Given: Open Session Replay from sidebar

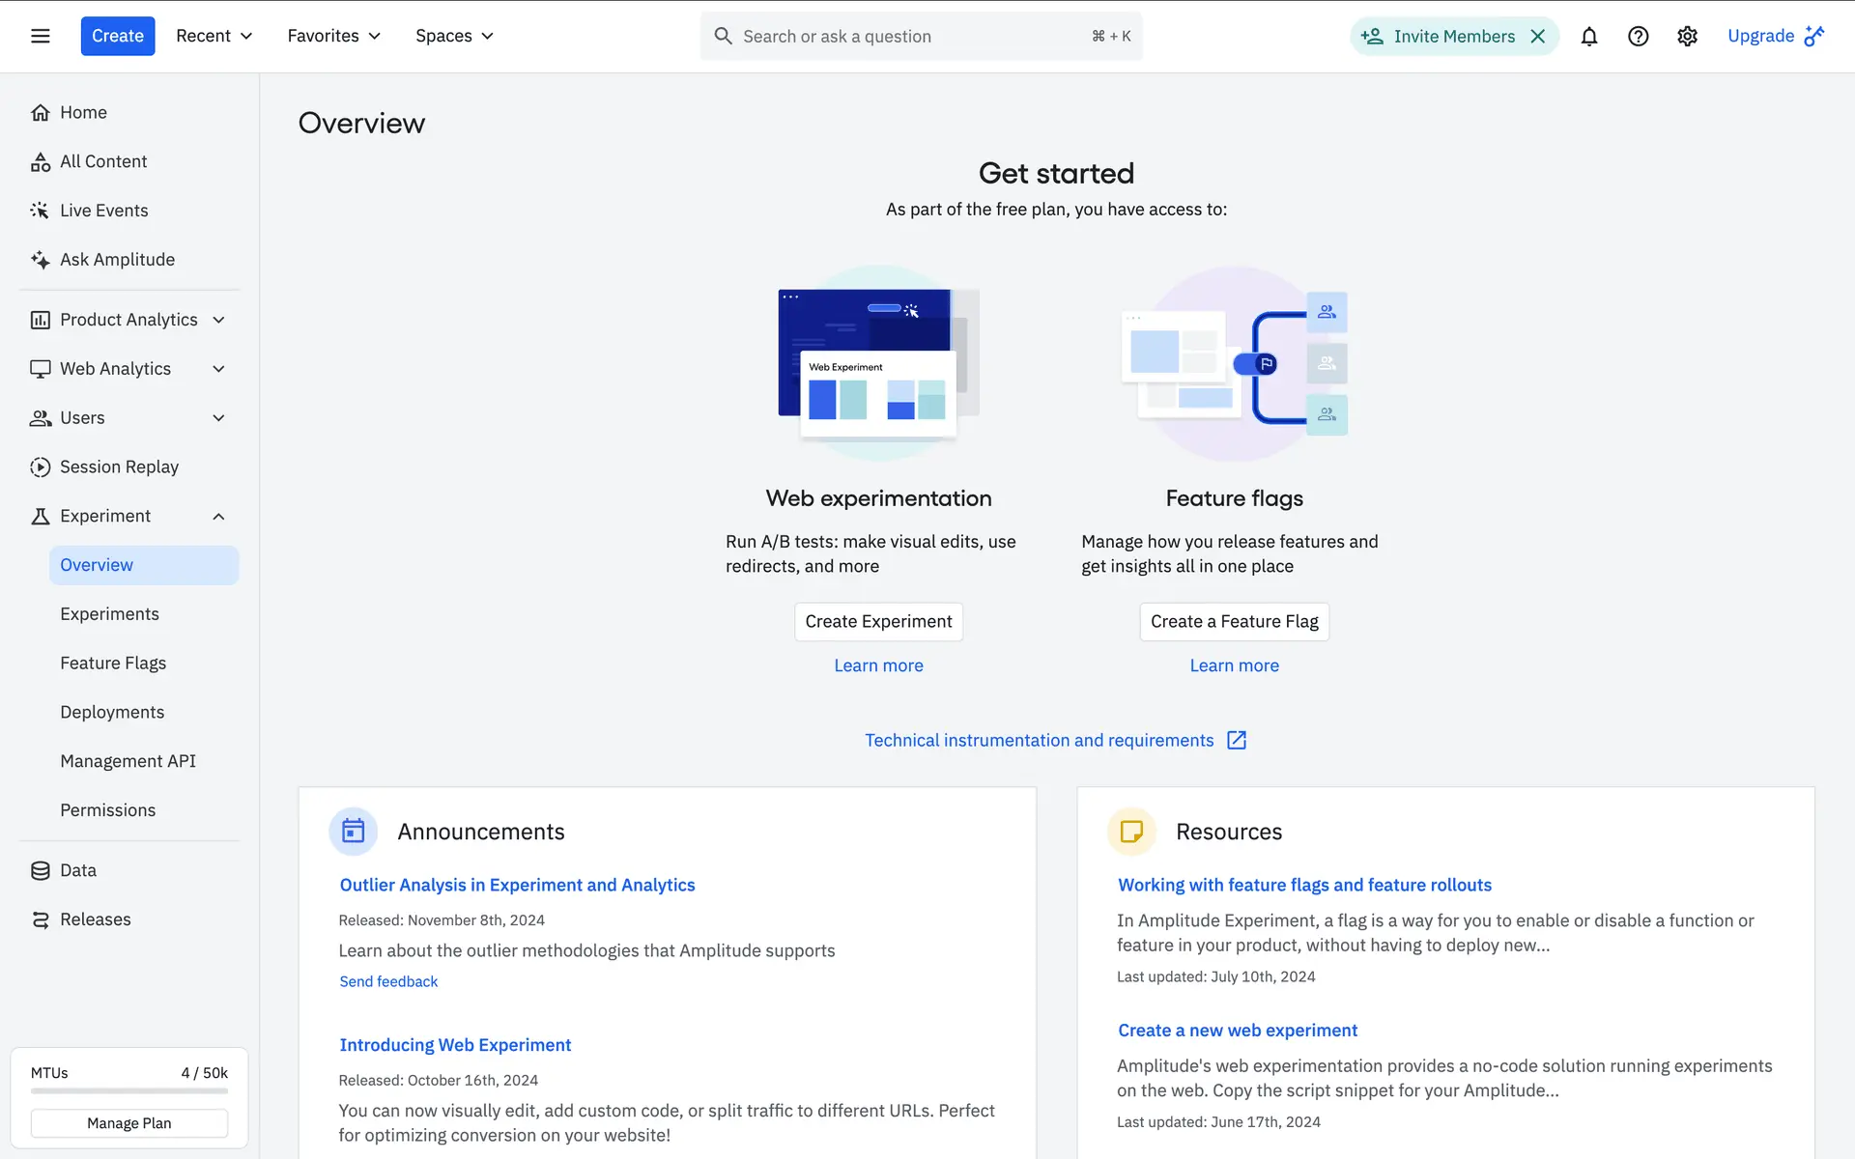Looking at the screenshot, I should point(119,466).
